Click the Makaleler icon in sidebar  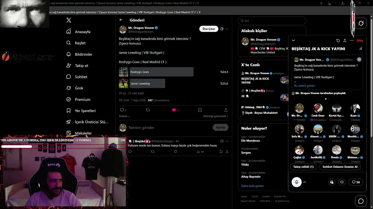(x=68, y=133)
